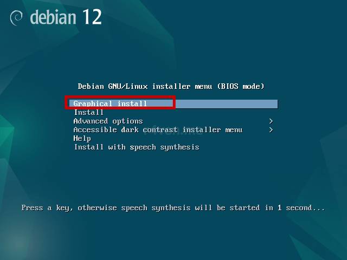
Task: Expand the chevron beside Advanced options
Action: tap(271, 121)
